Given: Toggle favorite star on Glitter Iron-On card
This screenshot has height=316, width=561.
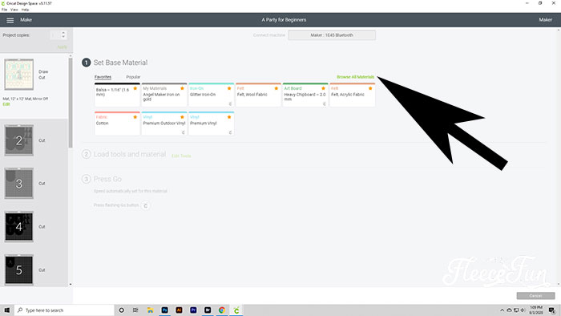Looking at the screenshot, I should (229, 88).
